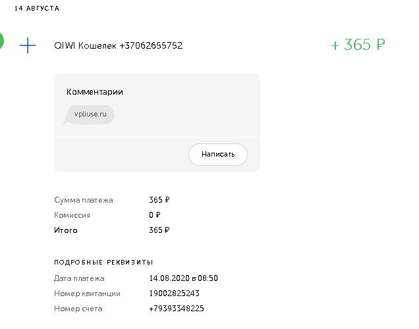This screenshot has width=419, height=329.
Task: Click the blue plus icon
Action: click(28, 45)
